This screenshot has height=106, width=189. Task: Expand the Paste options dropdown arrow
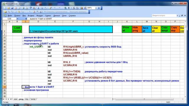click(x=48, y=8)
